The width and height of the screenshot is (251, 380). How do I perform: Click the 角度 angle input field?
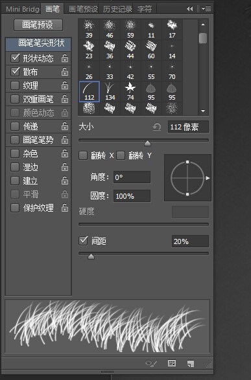pyautogui.click(x=132, y=177)
